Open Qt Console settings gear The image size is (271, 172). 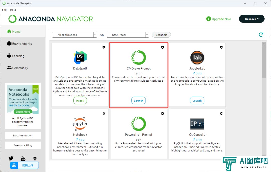(221, 114)
